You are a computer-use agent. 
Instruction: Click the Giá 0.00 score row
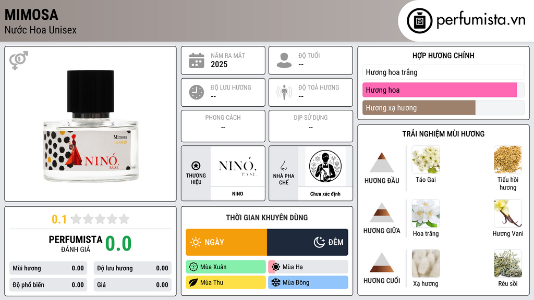coord(132,285)
